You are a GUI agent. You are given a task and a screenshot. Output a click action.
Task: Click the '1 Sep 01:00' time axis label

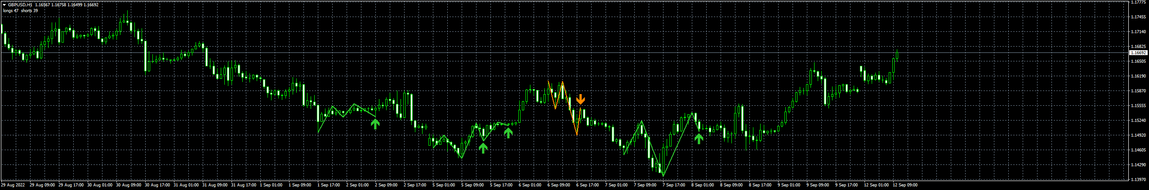(272, 185)
